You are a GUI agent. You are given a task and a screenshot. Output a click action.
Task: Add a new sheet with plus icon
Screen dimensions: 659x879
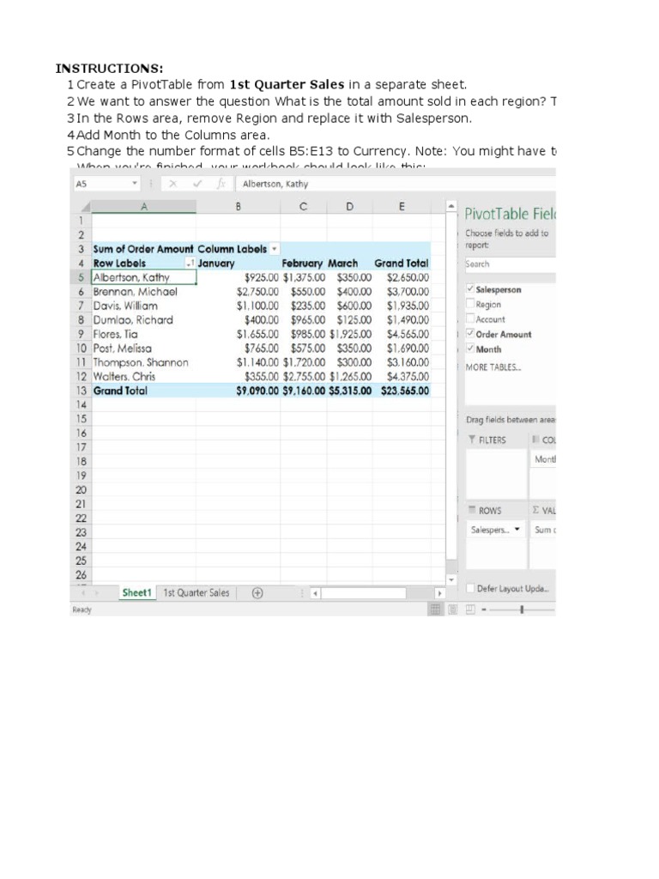[257, 593]
